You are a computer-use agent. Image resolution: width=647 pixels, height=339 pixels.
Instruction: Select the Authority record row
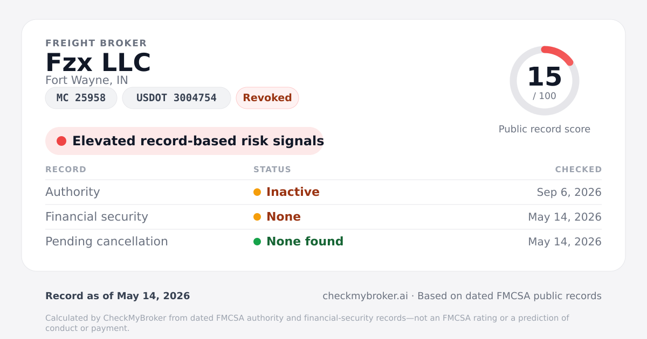click(323, 192)
